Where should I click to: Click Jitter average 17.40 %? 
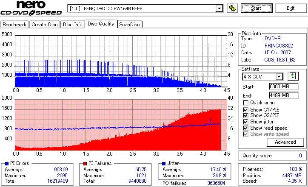point(218,170)
